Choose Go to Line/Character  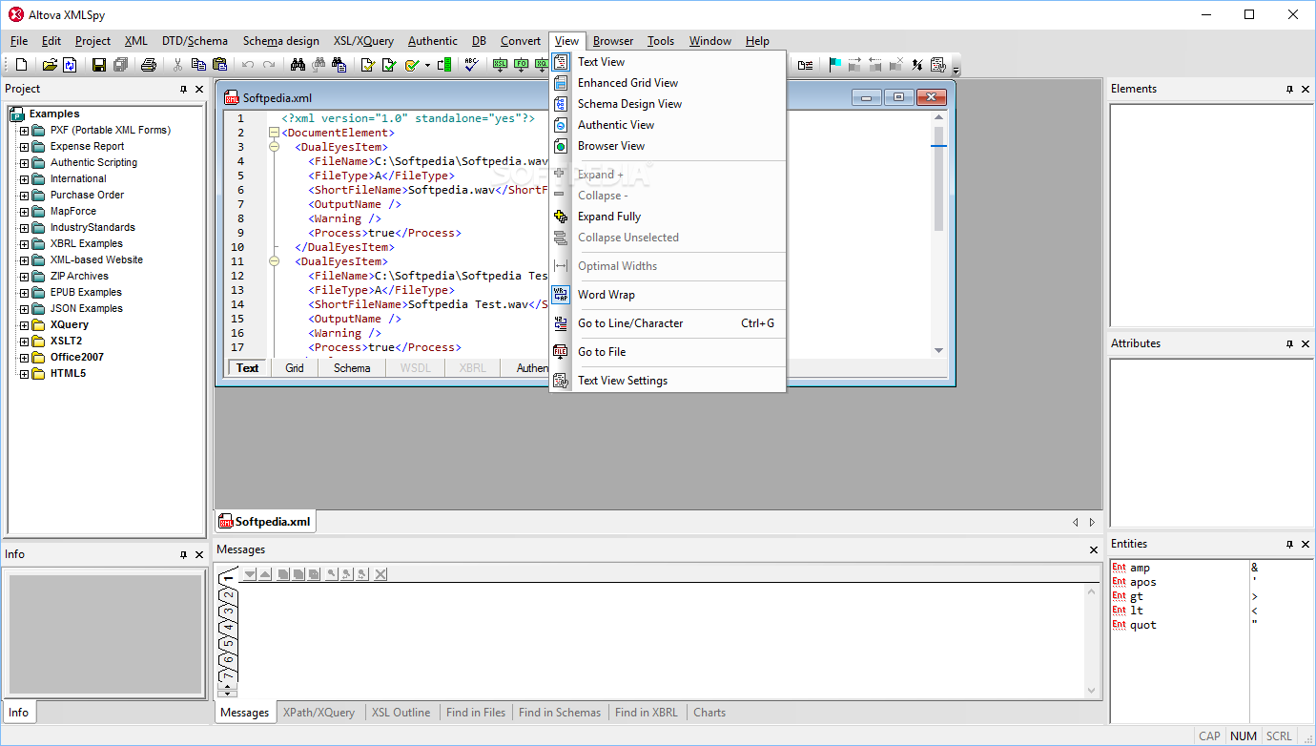pyautogui.click(x=668, y=323)
